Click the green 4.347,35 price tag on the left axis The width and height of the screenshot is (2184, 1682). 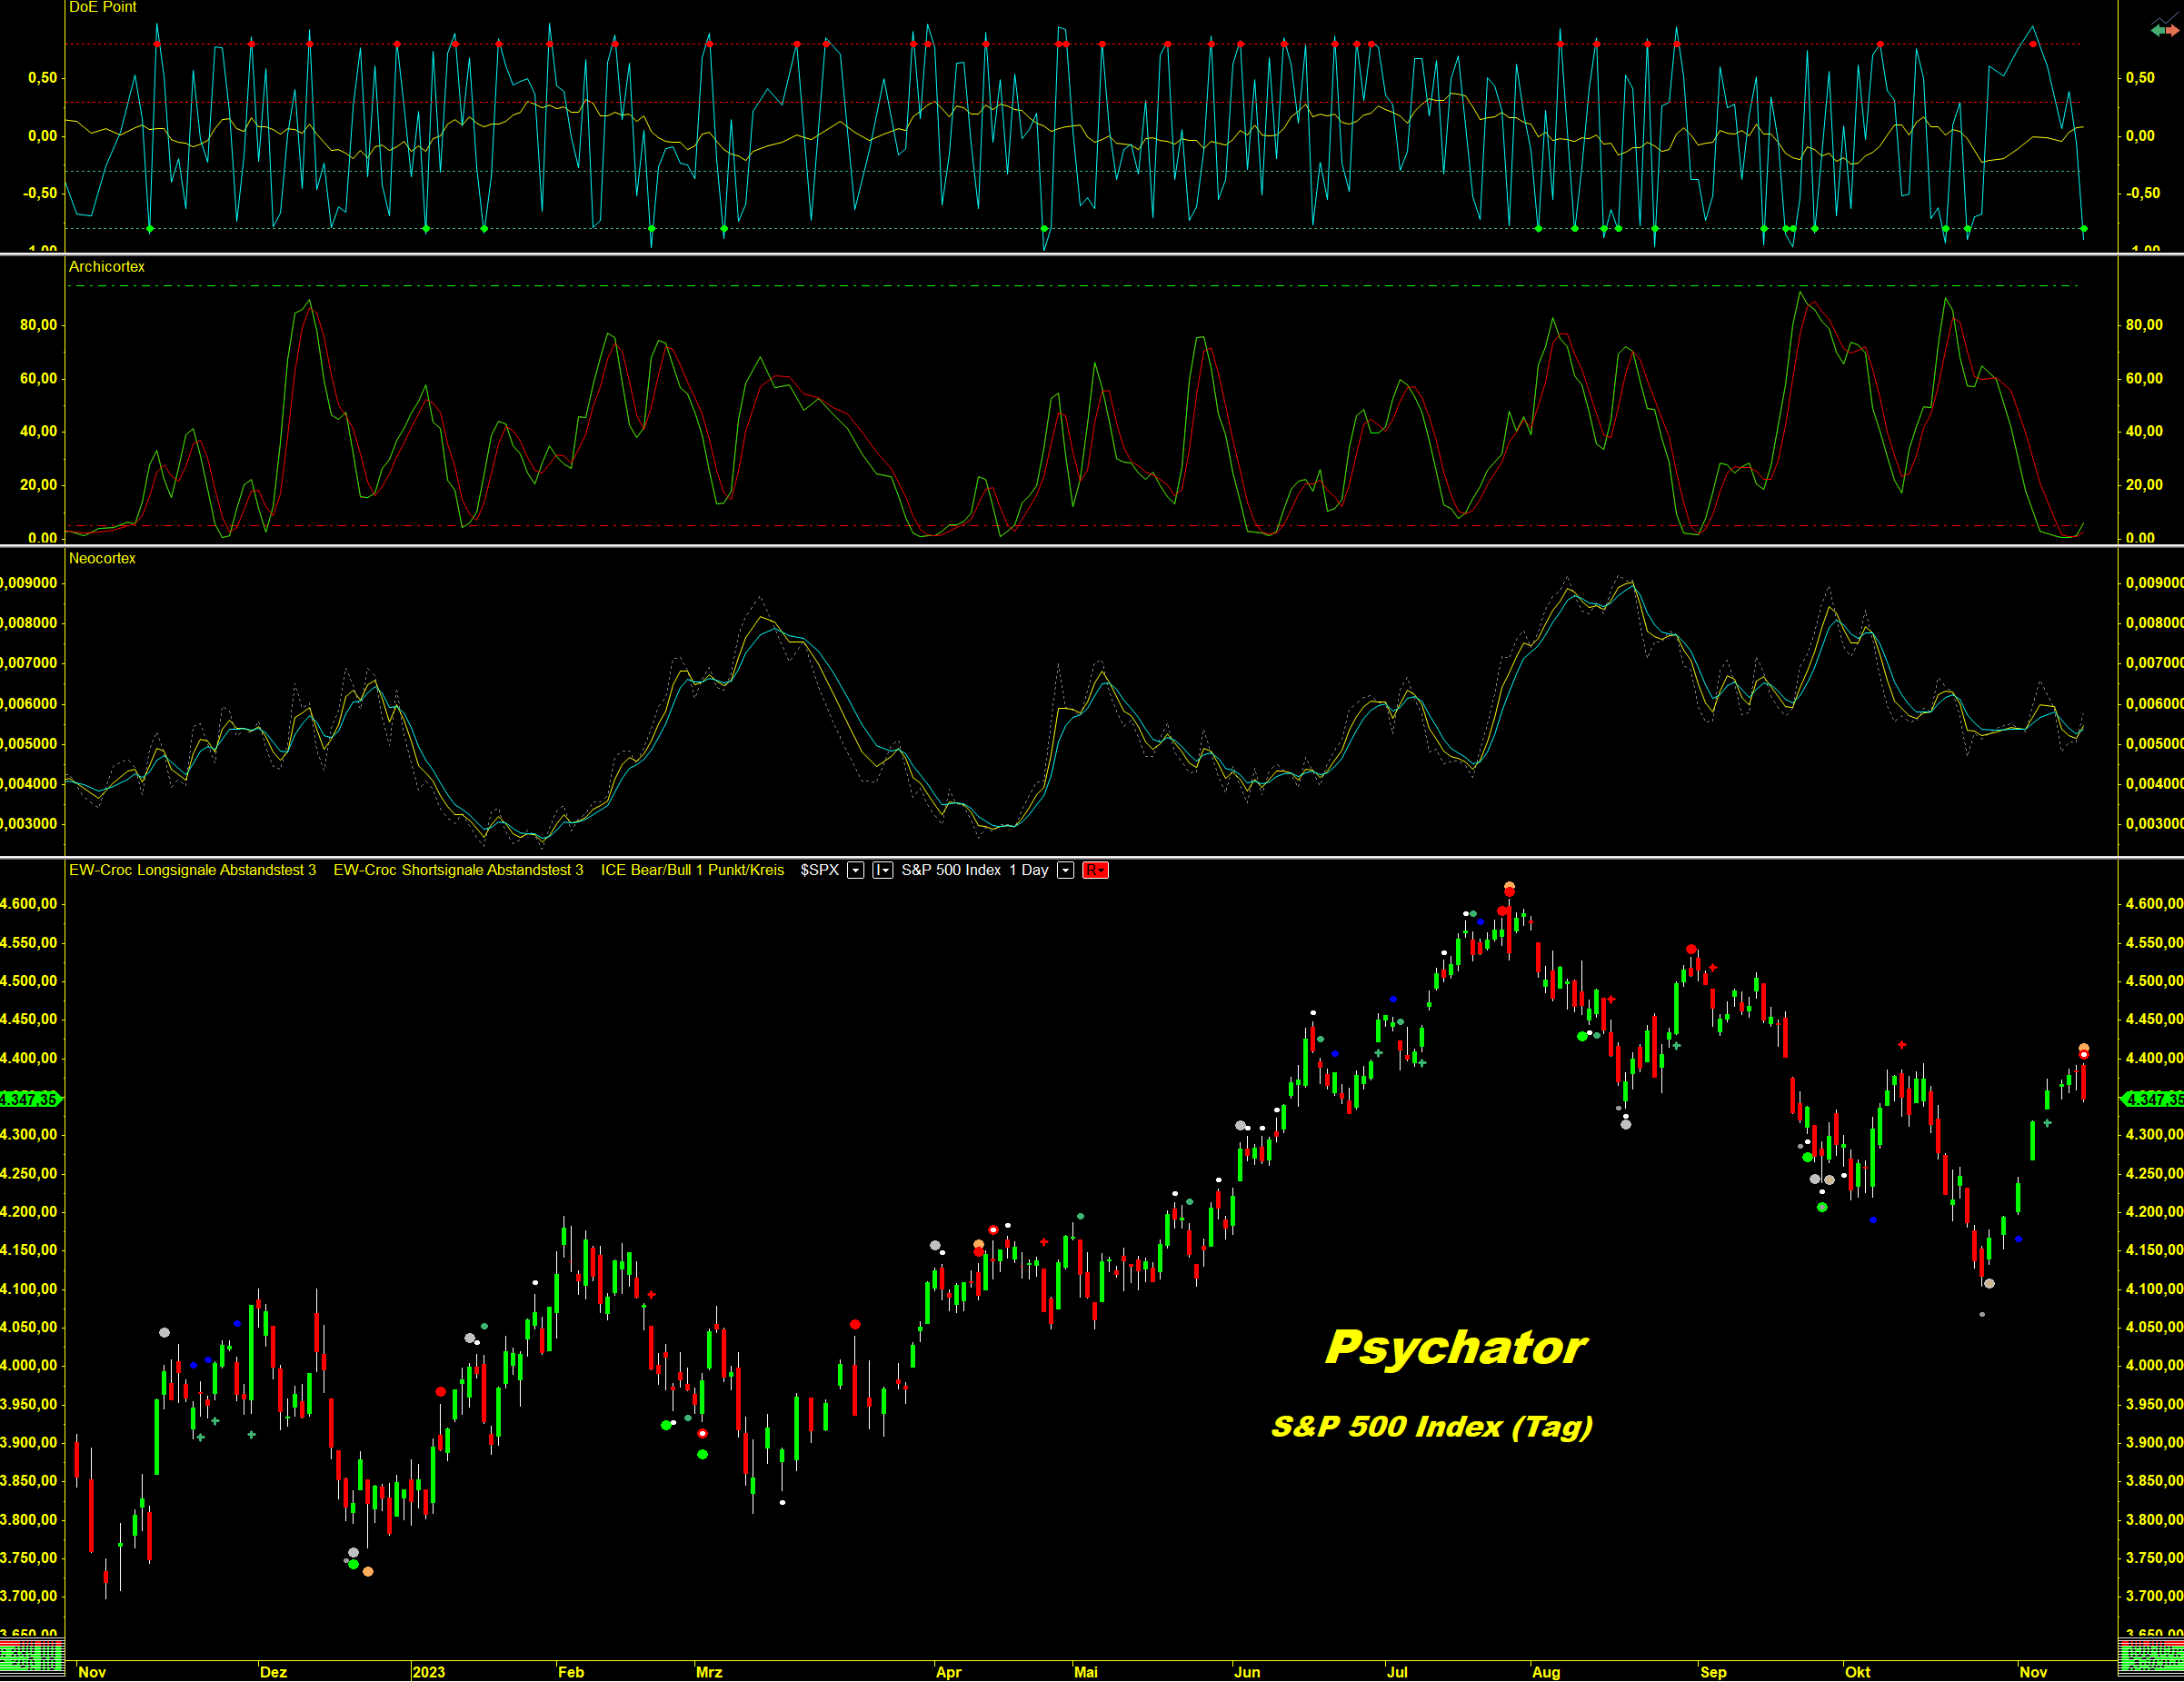click(30, 1099)
